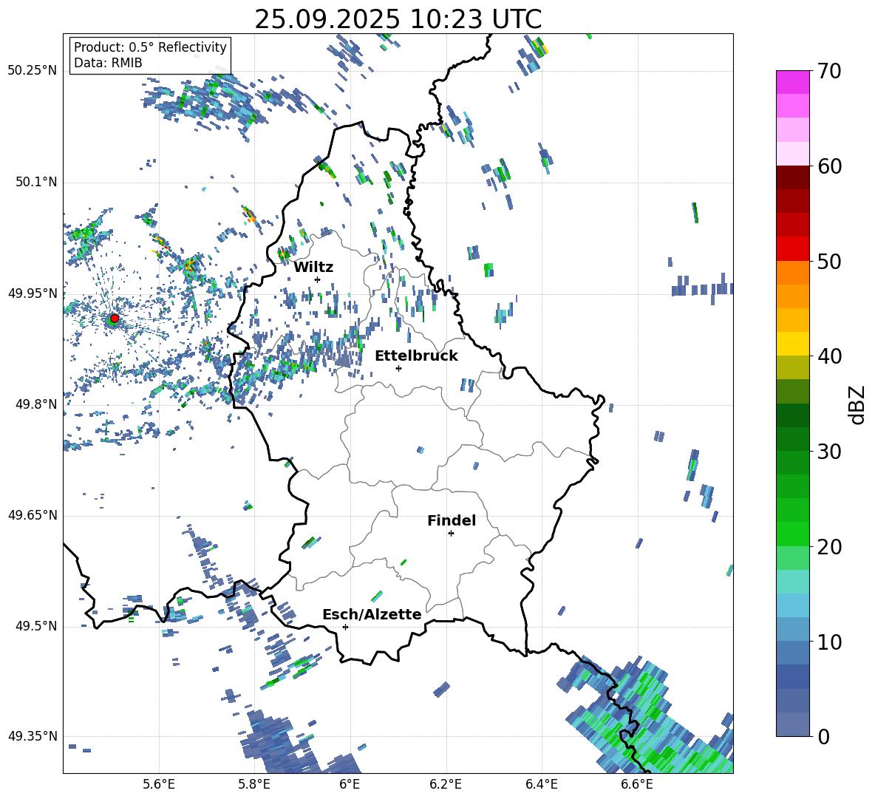Image resolution: width=875 pixels, height=799 pixels.
Task: Click the 49.65°N latitude label
Action: 33,515
